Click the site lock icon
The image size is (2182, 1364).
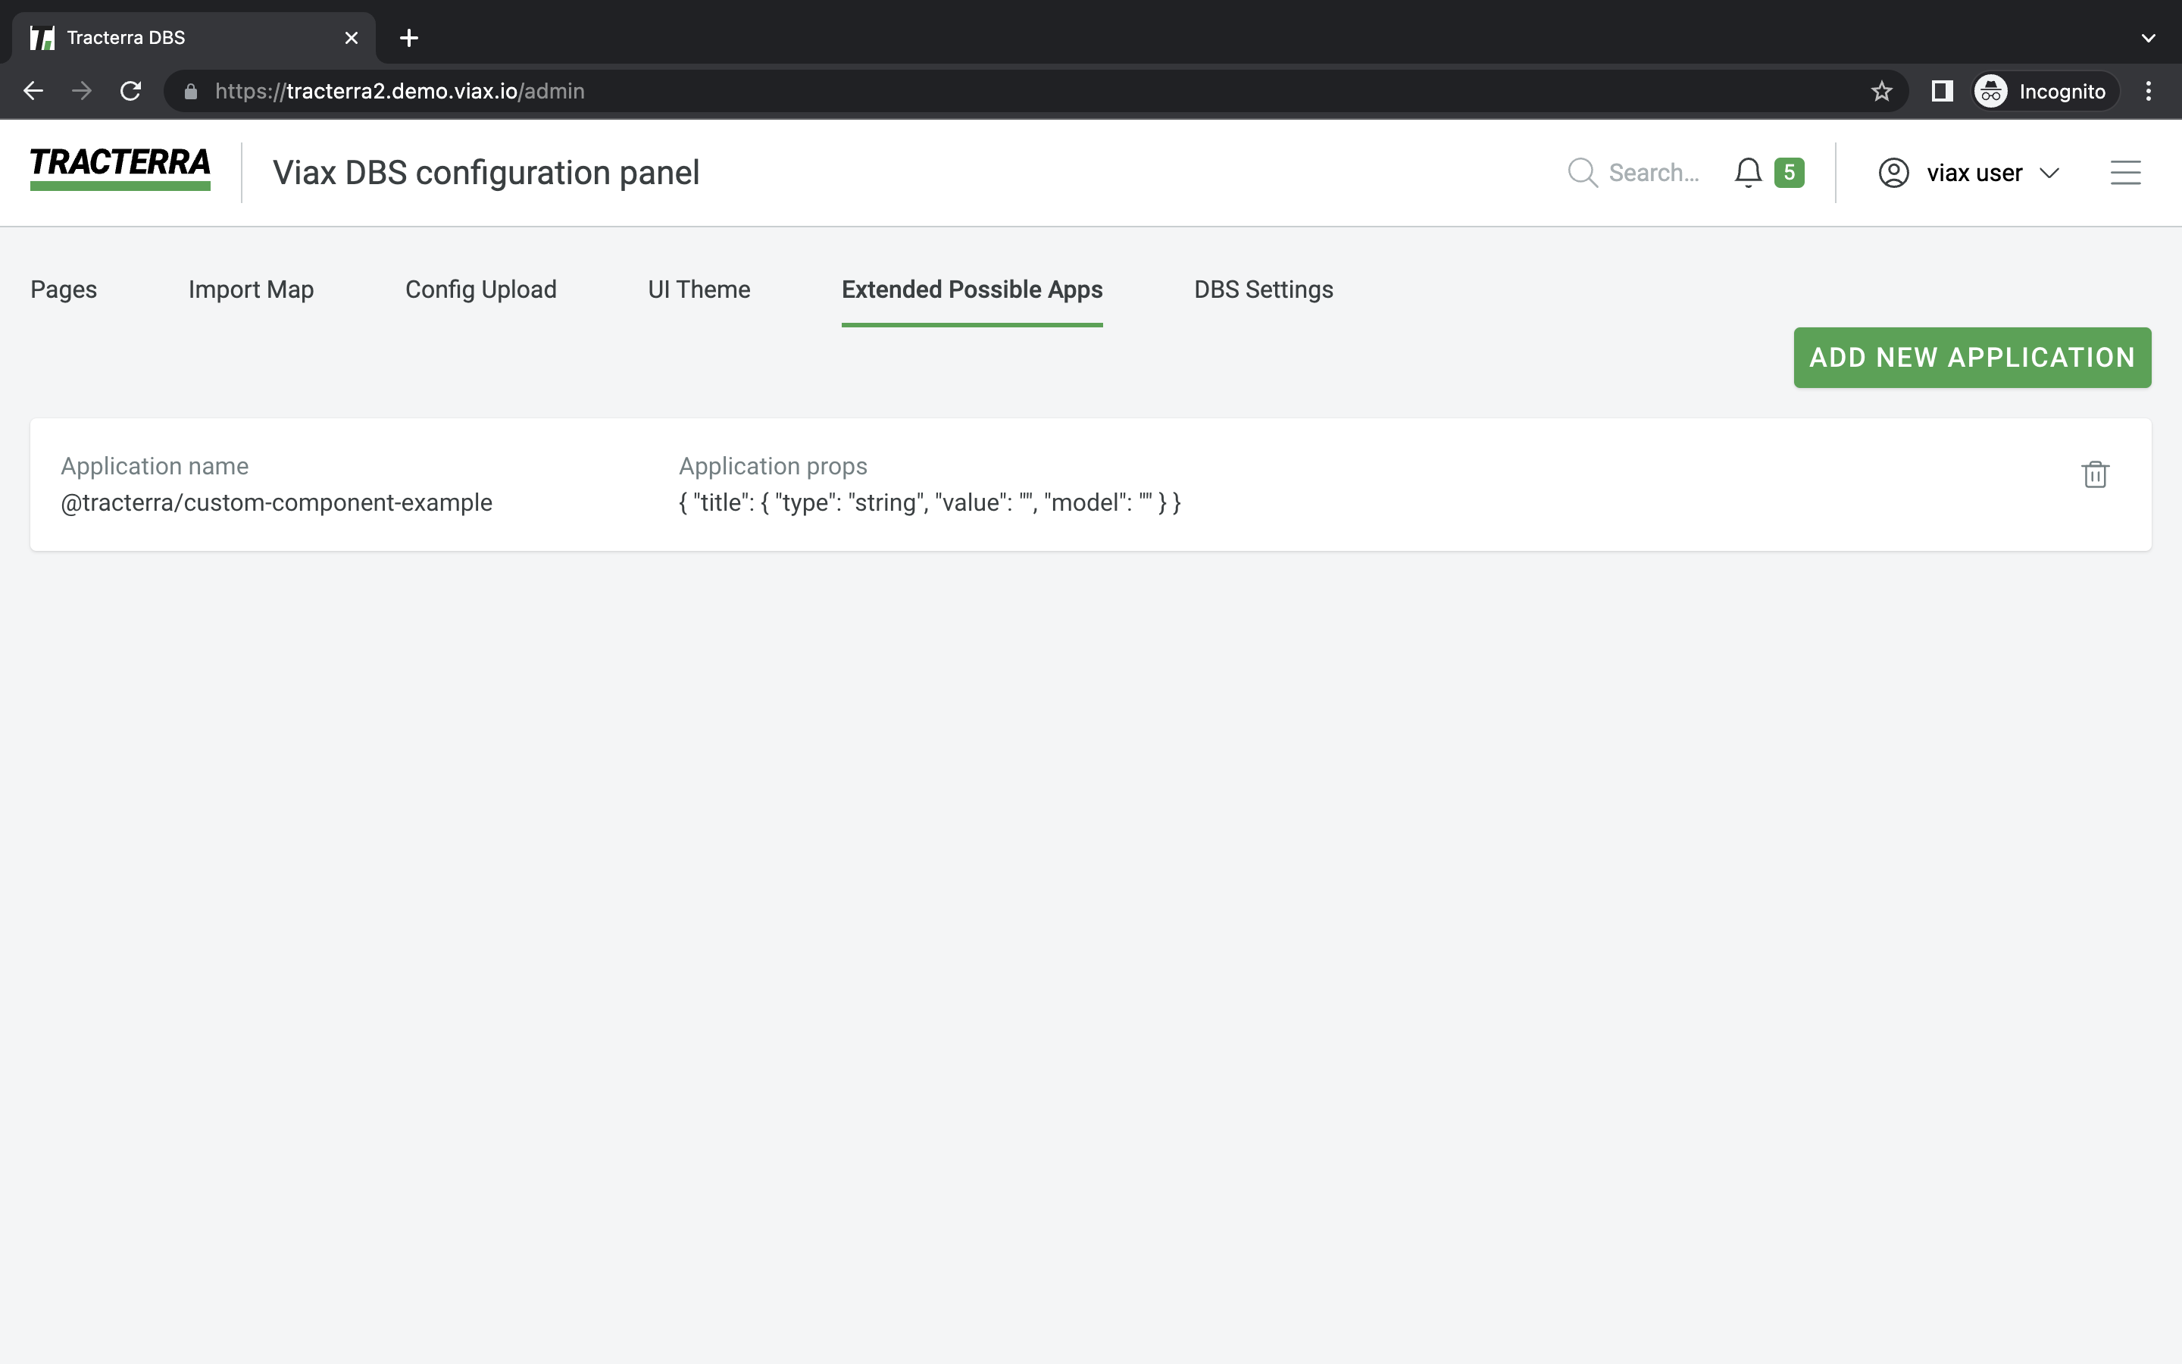pyautogui.click(x=190, y=91)
